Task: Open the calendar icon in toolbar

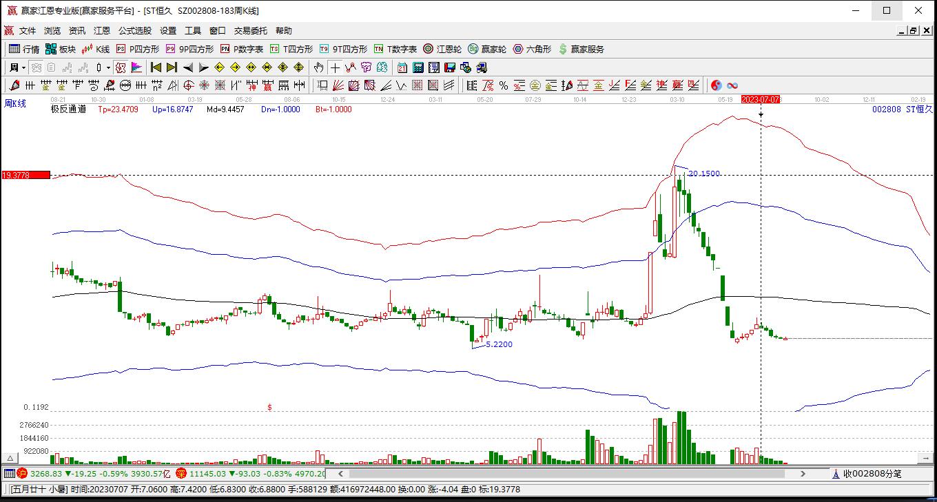Action: point(402,67)
